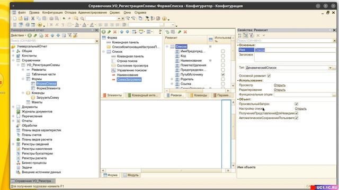Click the magnifier Find icon in main toolbar

(x=82, y=18)
